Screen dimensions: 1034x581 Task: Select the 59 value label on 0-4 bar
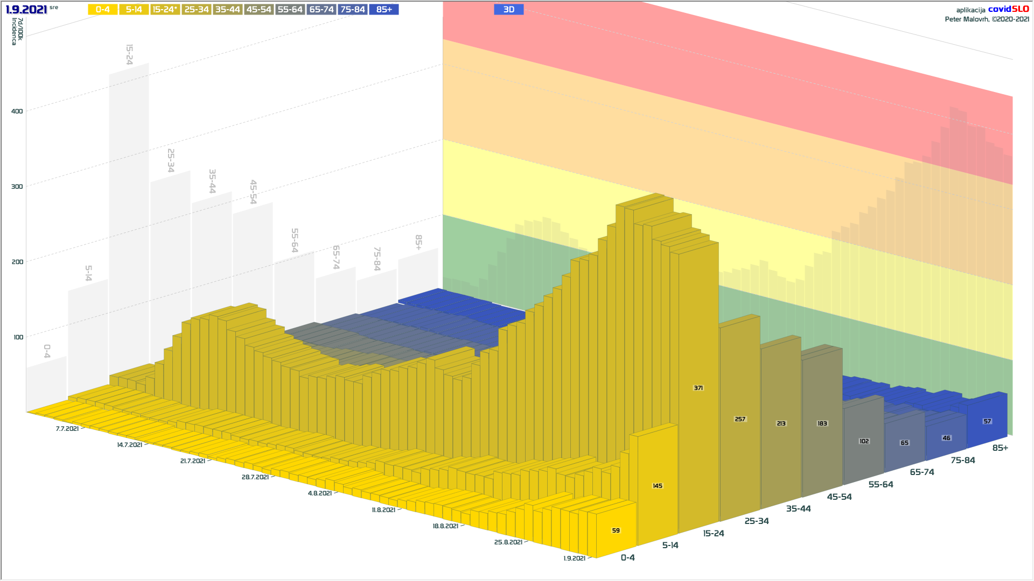click(616, 530)
